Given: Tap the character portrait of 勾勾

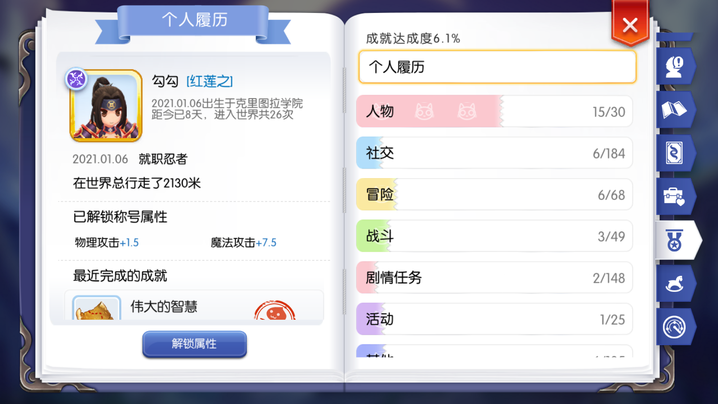Looking at the screenshot, I should click(106, 106).
